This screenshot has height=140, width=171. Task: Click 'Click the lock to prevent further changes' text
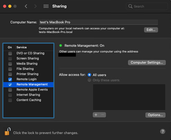[x=46, y=133]
